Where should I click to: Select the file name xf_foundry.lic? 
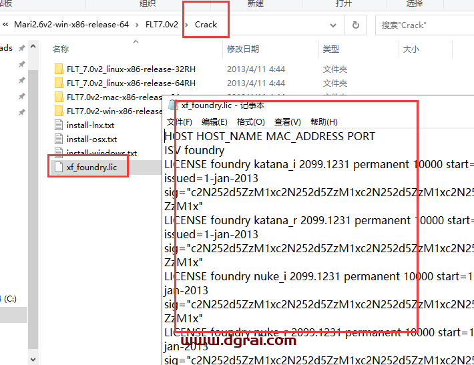tap(91, 167)
